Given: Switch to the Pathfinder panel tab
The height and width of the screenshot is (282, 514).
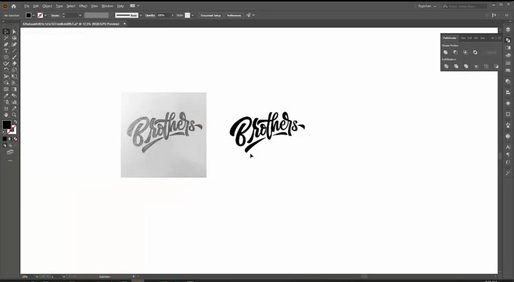Looking at the screenshot, I should pos(449,38).
